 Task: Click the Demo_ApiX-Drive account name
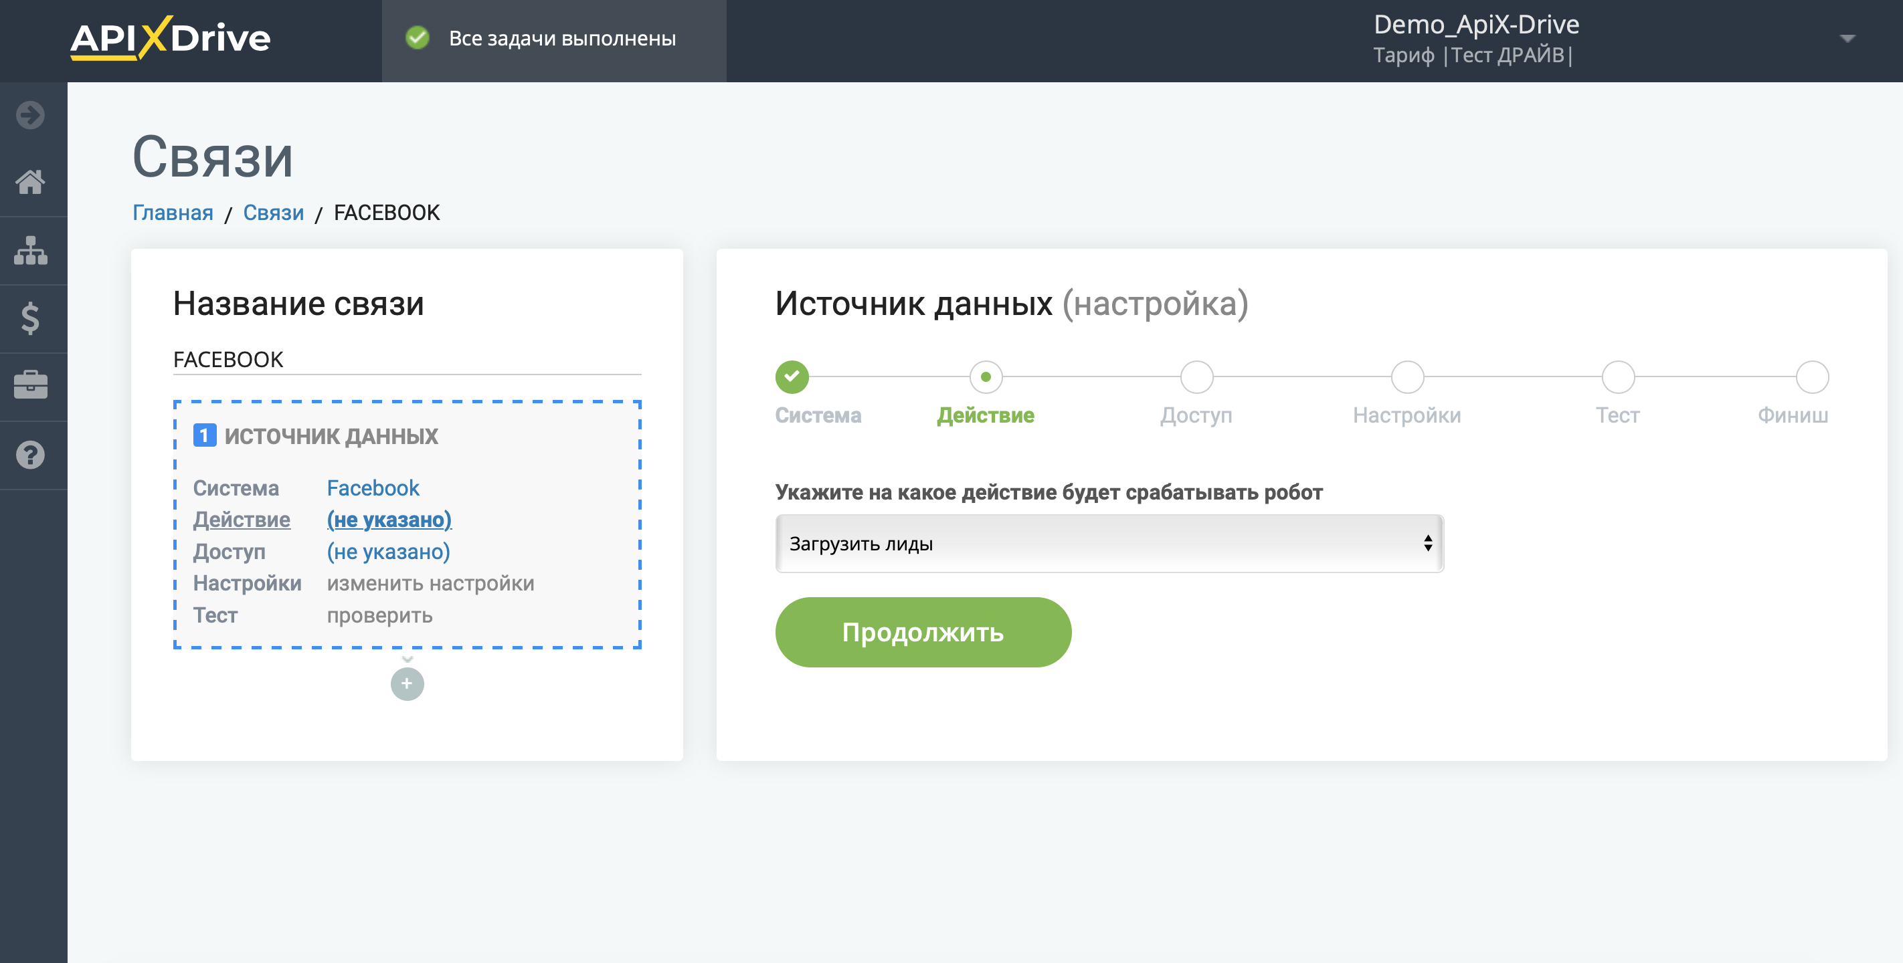click(x=1476, y=24)
